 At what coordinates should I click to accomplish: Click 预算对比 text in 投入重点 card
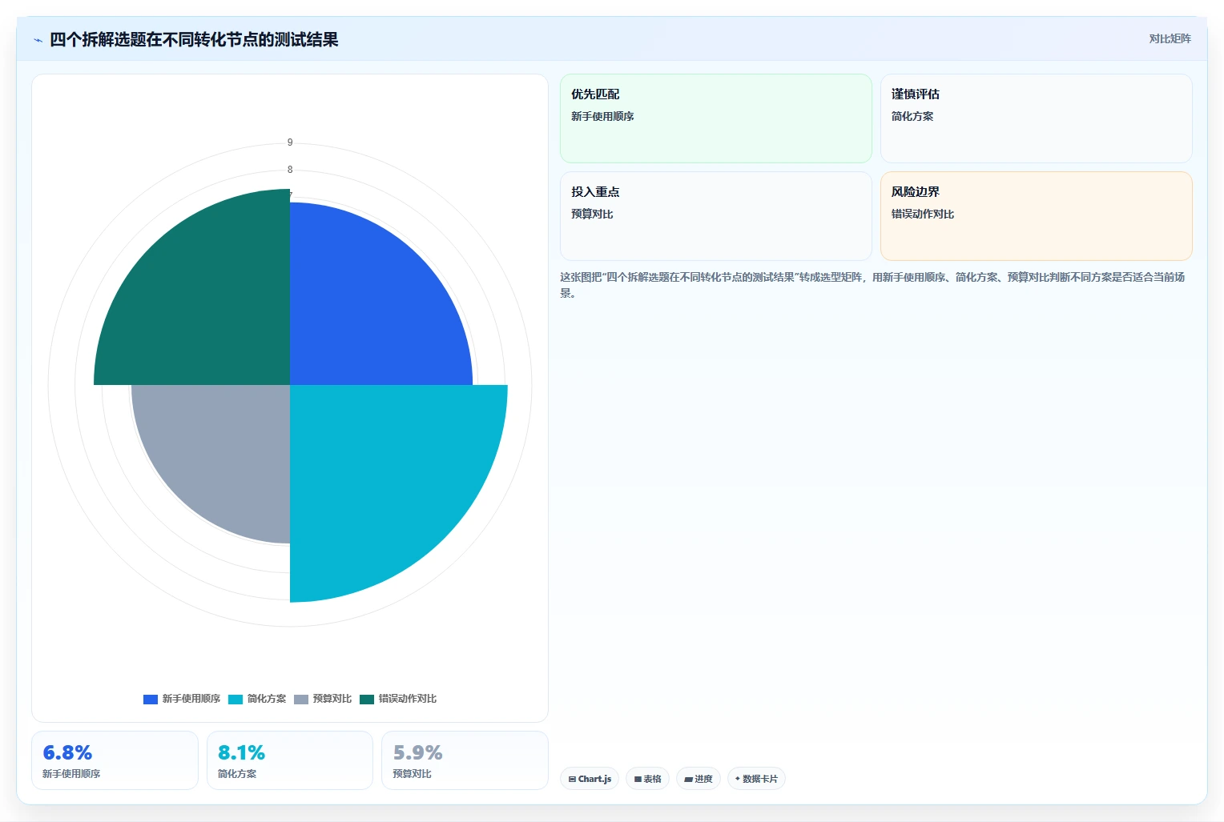pos(592,215)
